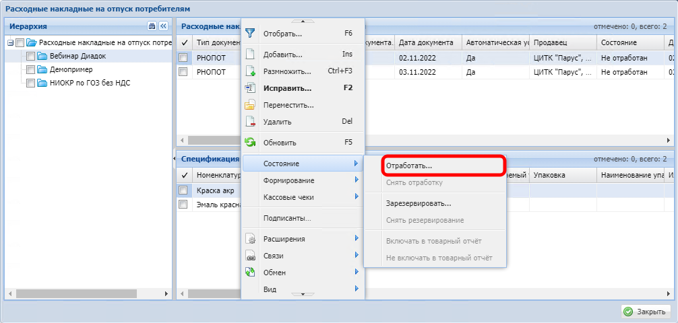
Task: Click the Добавить new document icon
Action: tap(250, 55)
